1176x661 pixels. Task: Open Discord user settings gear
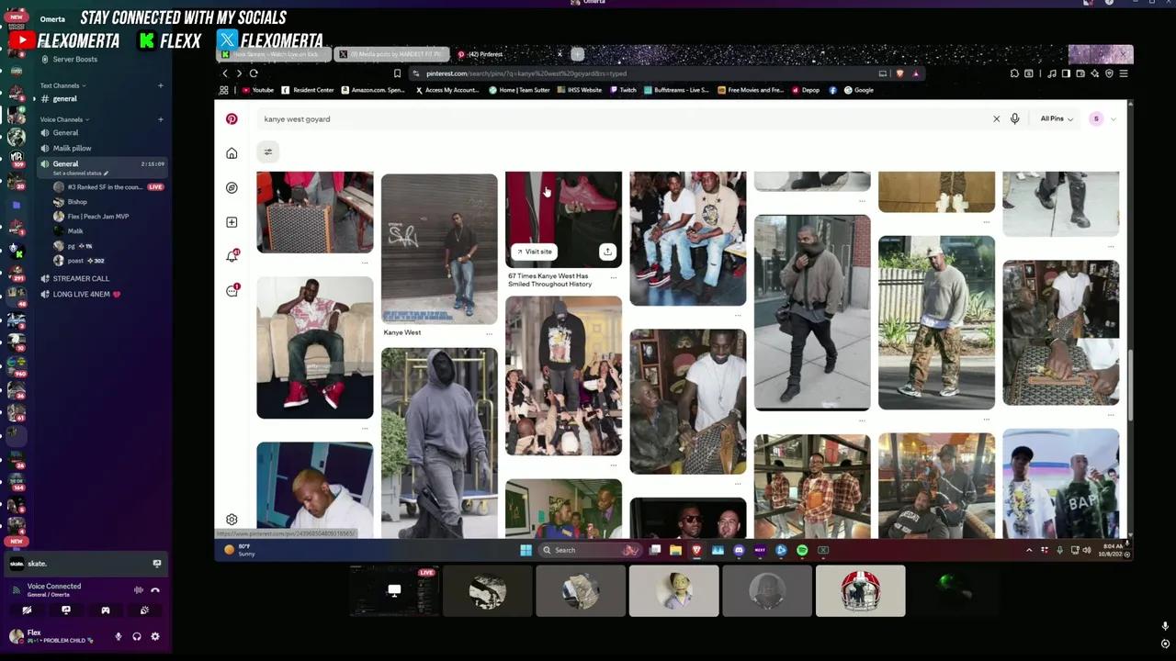tap(155, 636)
